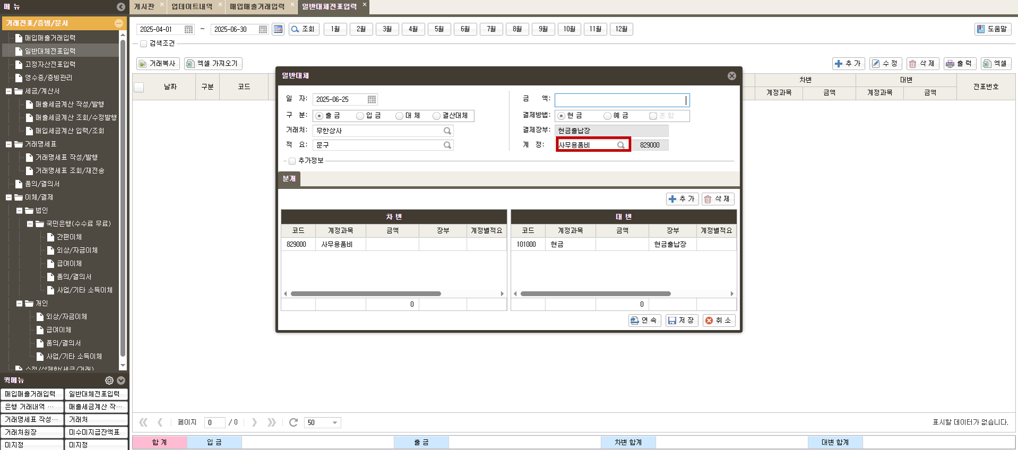Click the 출력 print button

click(x=959, y=64)
